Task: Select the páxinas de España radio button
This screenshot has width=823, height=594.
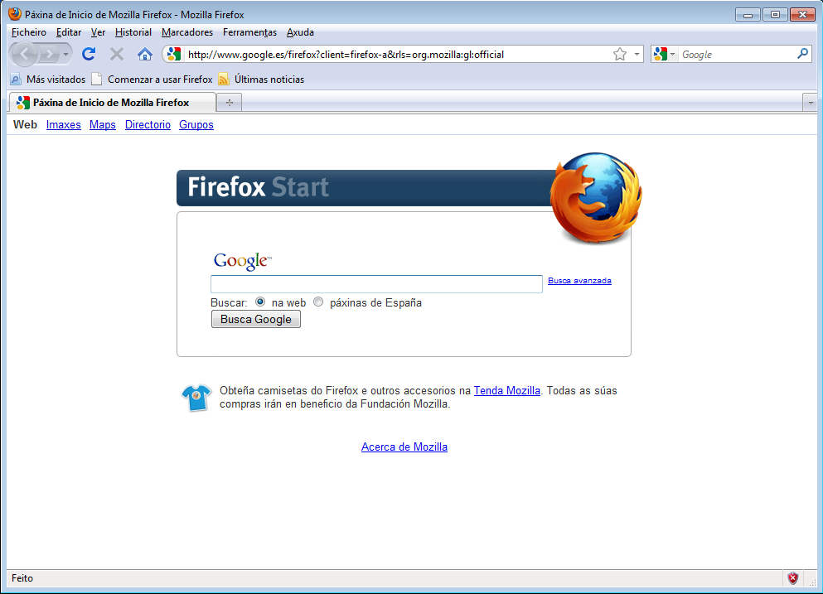Action: coord(318,302)
